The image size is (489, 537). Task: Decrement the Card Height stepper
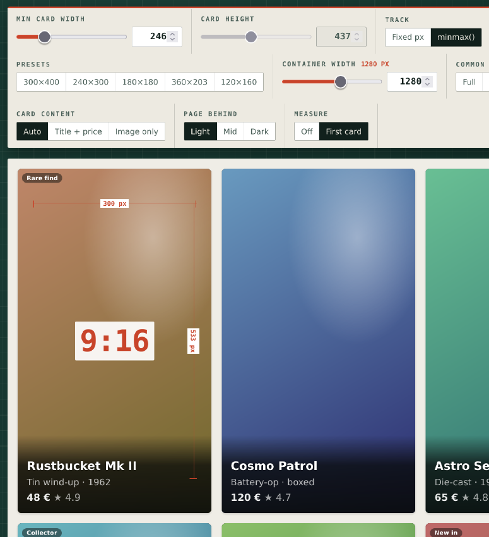[356, 39]
